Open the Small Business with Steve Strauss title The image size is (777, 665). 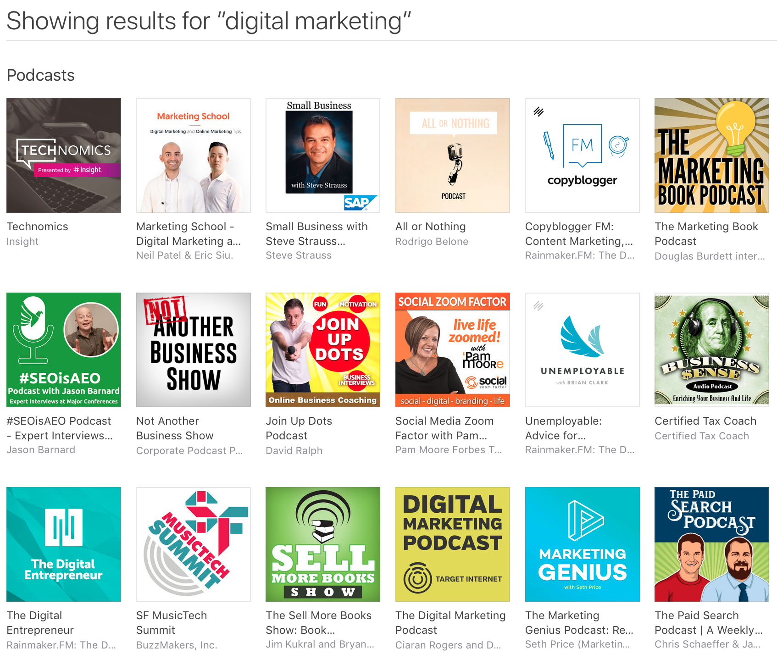coord(317,234)
